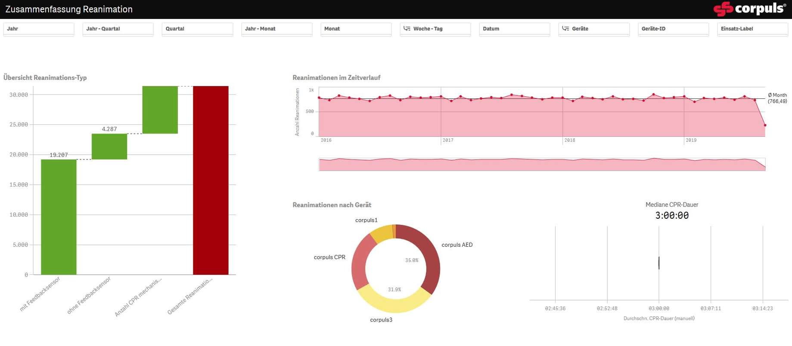Click the 'Mediane CPR-Dauer' 3:00:00 value
Screen dimensions: 792x346
(672, 216)
